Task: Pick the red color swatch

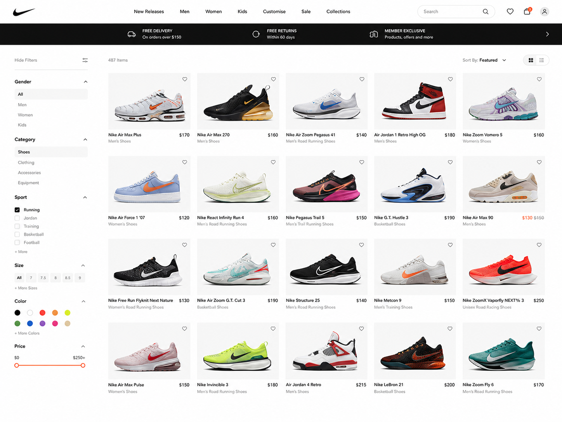Action: (42, 313)
